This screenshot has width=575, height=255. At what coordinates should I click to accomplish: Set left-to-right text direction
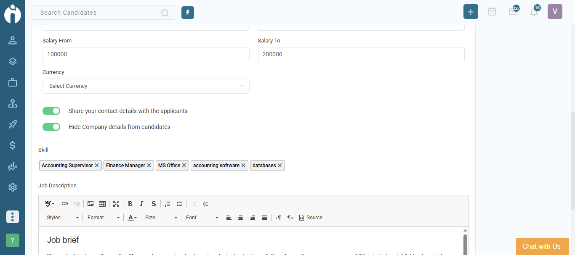278,218
